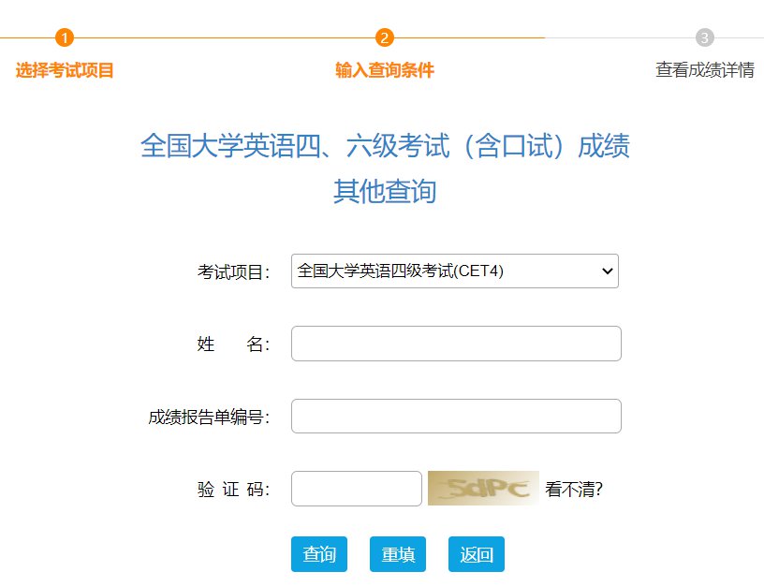Click the gray step 3 circle icon

click(x=705, y=37)
